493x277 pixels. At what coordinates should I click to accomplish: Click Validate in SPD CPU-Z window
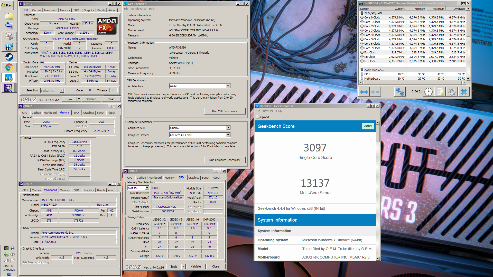(196, 266)
